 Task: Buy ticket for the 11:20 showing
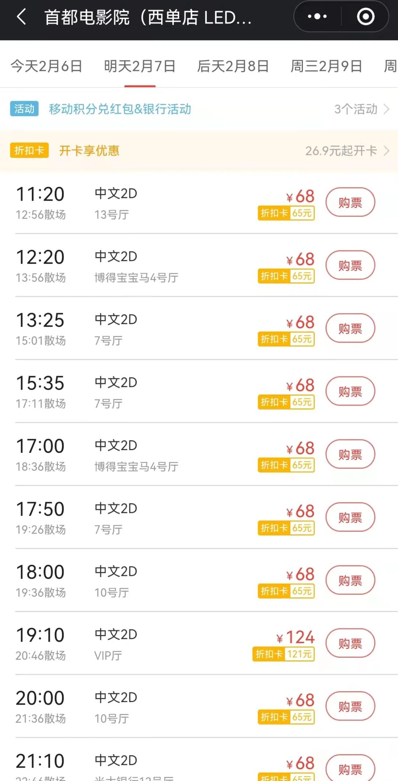pos(350,202)
